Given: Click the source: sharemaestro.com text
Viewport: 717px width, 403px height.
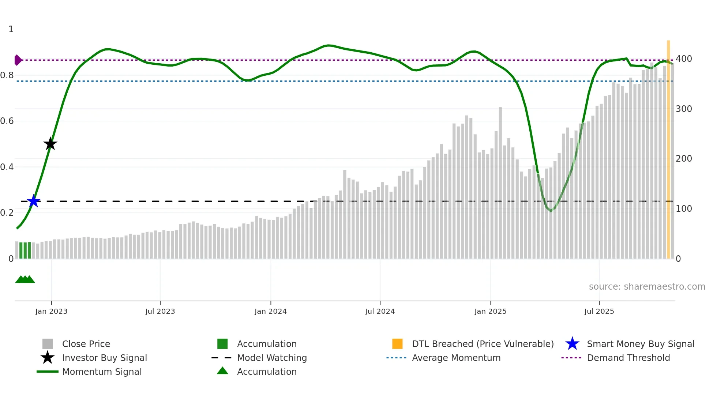Looking at the screenshot, I should pos(647,287).
